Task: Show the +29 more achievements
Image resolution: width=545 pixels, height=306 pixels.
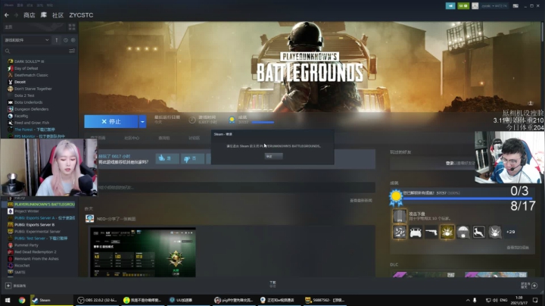Action: 511,232
